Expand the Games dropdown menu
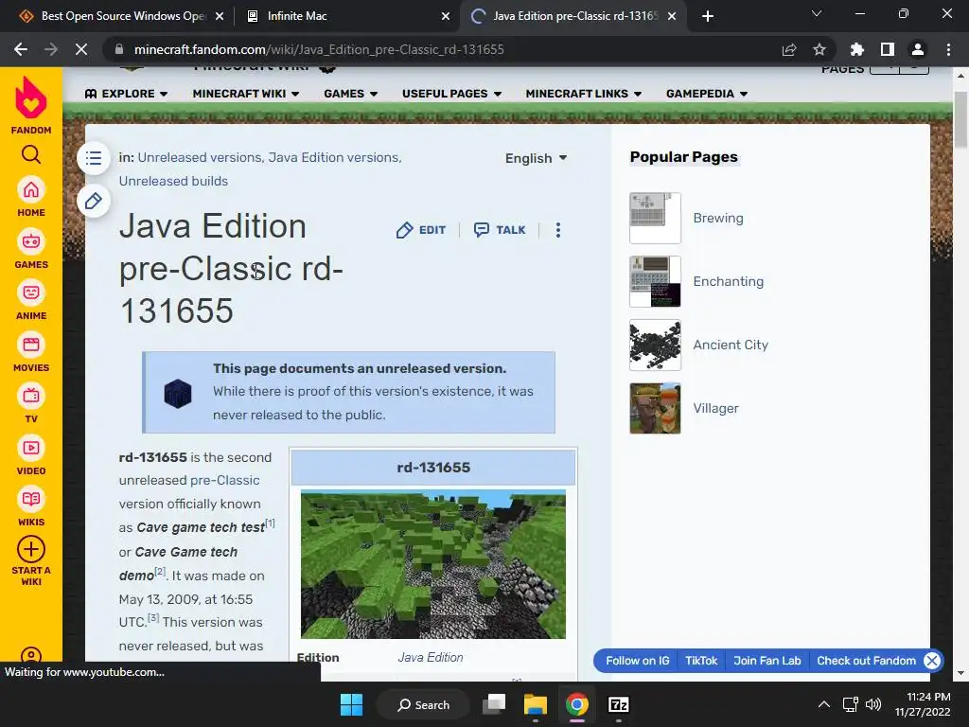 (350, 94)
